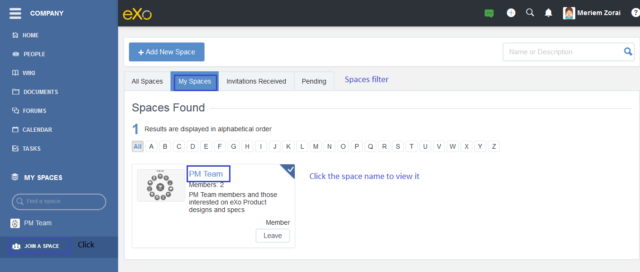
Task: Click the COMPANY label in sidebar
Action: pyautogui.click(x=47, y=13)
